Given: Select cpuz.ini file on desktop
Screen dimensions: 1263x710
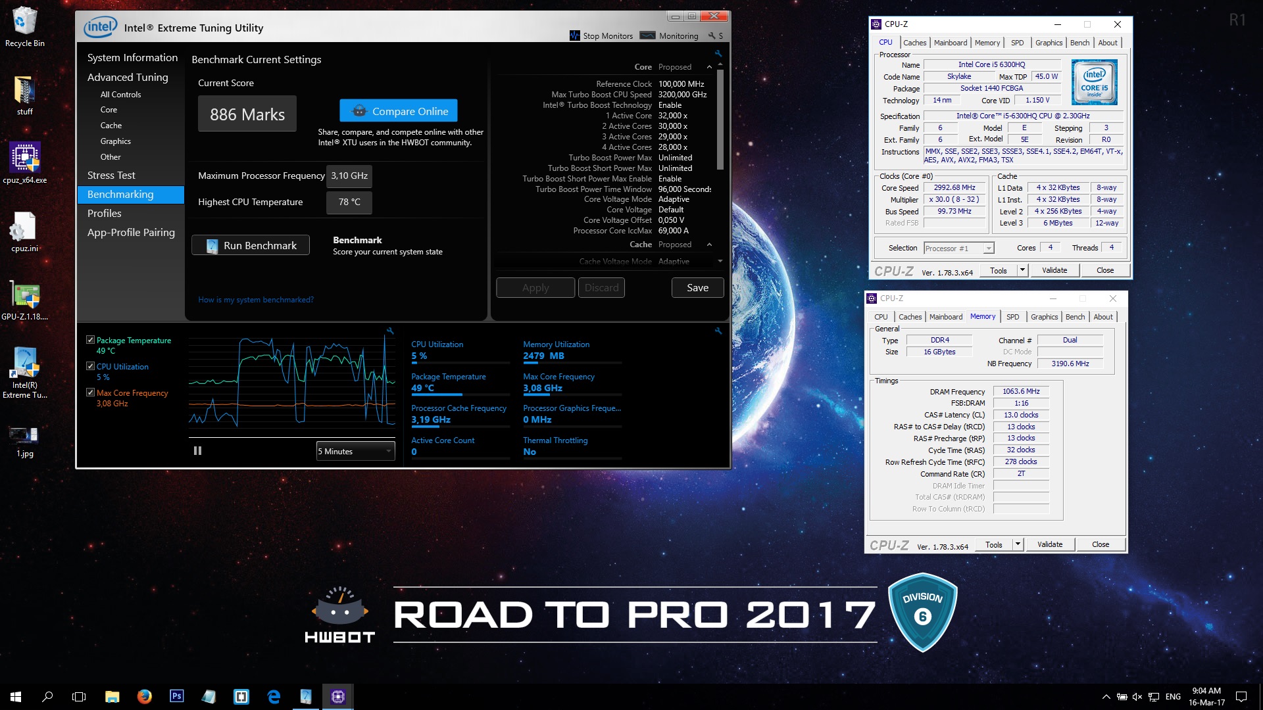Looking at the screenshot, I should point(24,231).
